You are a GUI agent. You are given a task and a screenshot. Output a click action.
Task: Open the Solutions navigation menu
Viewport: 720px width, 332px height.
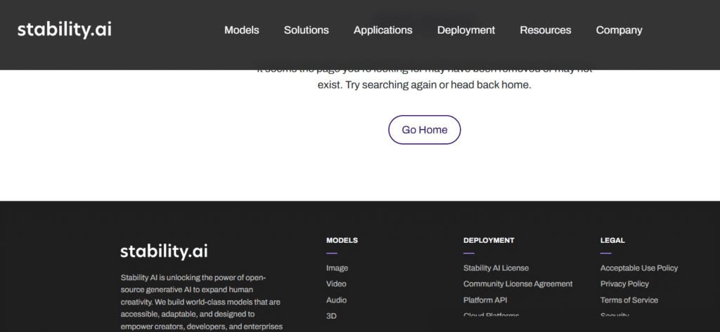pos(306,30)
